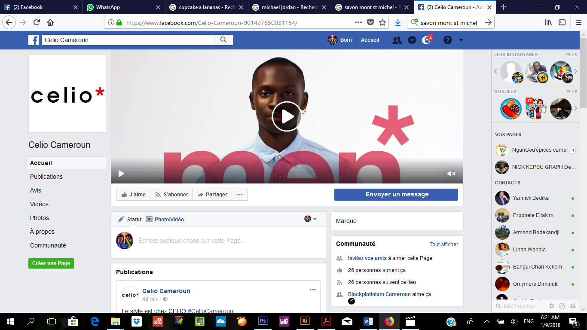Click the #CelioCameroun hashtag

[x=211, y=311]
